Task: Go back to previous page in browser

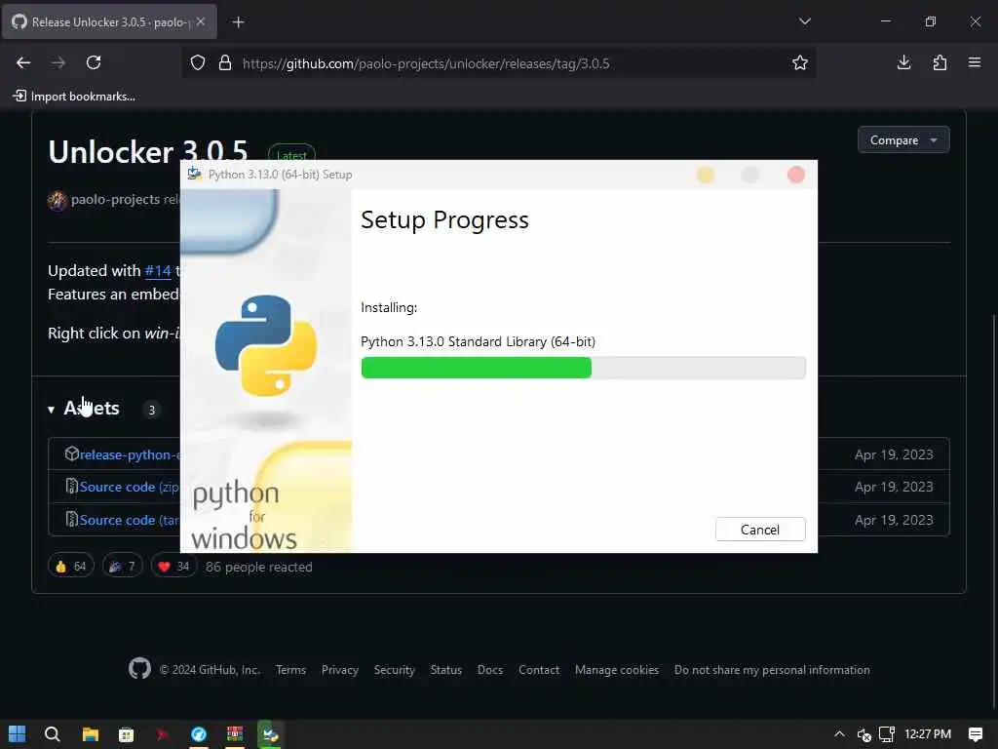Action: coord(23,62)
